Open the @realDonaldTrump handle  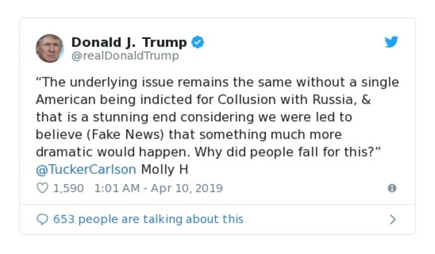point(125,56)
